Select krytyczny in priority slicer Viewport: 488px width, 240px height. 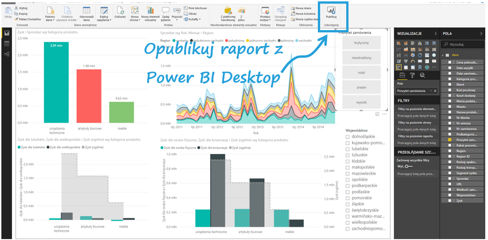pos(361,42)
